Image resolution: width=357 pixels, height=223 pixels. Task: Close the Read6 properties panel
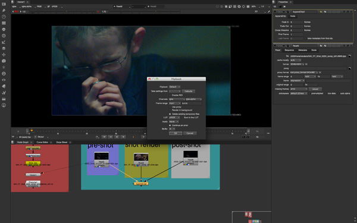[x=351, y=46]
